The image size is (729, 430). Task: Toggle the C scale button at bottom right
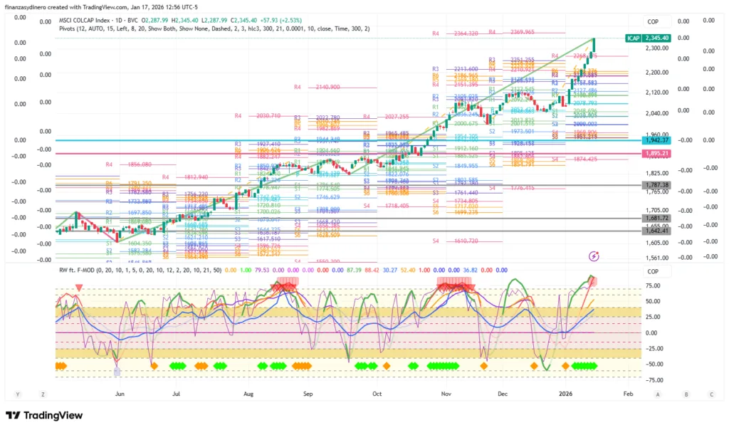pyautogui.click(x=711, y=394)
